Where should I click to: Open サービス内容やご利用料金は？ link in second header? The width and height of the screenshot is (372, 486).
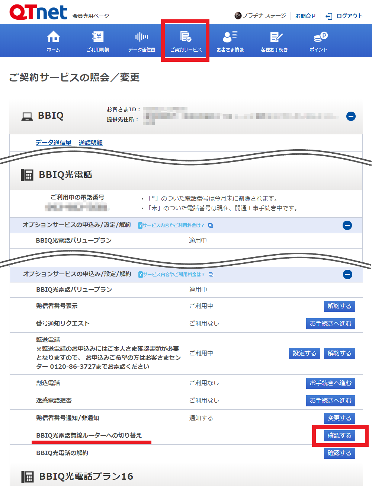pos(174,275)
